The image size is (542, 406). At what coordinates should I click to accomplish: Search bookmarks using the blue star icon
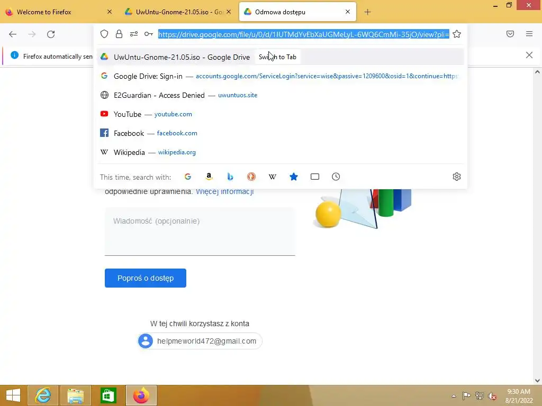[x=293, y=177]
